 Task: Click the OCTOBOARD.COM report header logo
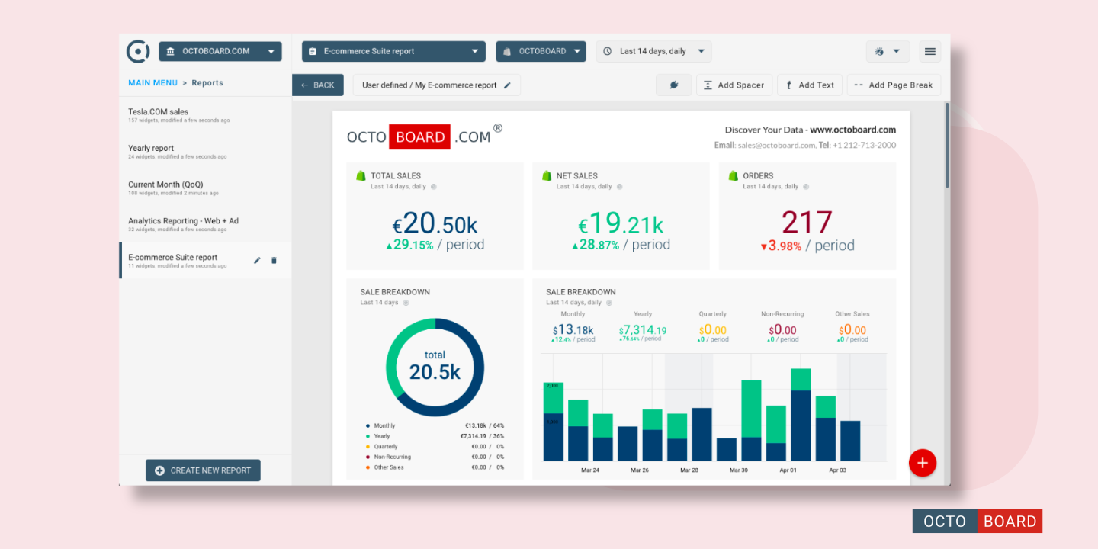pos(425,136)
